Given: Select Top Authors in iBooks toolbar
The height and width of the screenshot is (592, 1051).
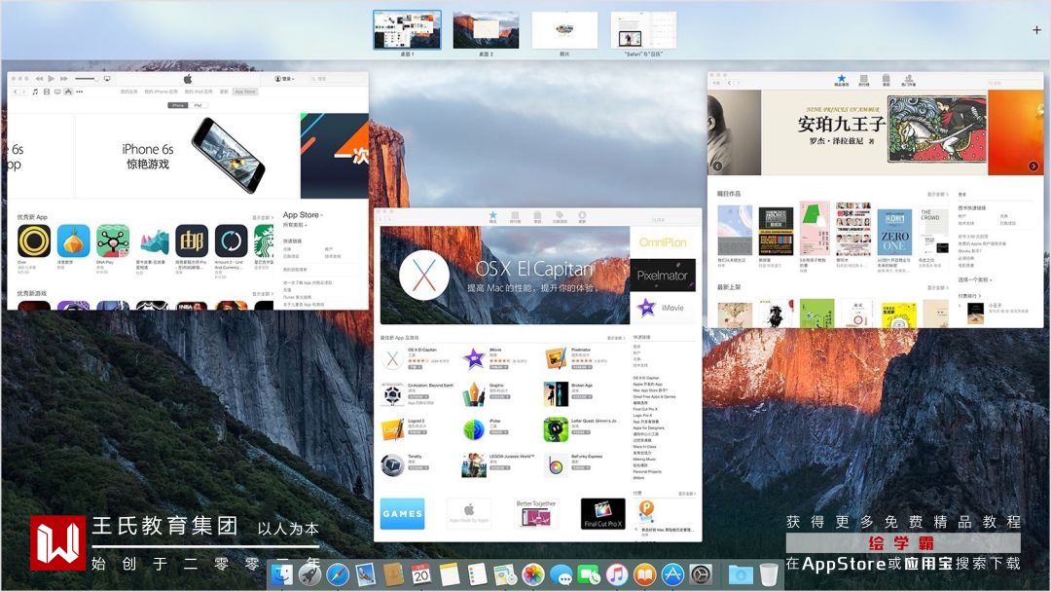Looking at the screenshot, I should pyautogui.click(x=909, y=81).
